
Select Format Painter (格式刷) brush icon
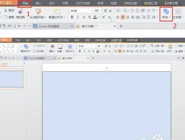(20, 12)
